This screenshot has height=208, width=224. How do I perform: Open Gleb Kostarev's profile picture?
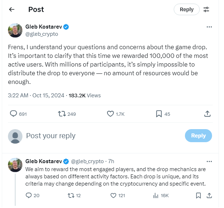15,30
